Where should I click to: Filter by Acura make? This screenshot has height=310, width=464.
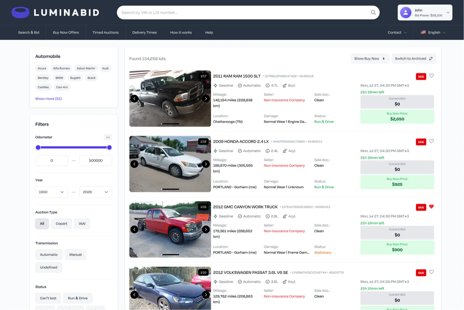pyautogui.click(x=42, y=68)
